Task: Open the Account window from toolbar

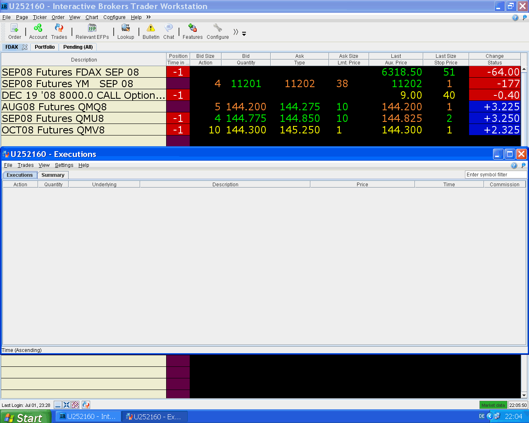Action: 38,31
